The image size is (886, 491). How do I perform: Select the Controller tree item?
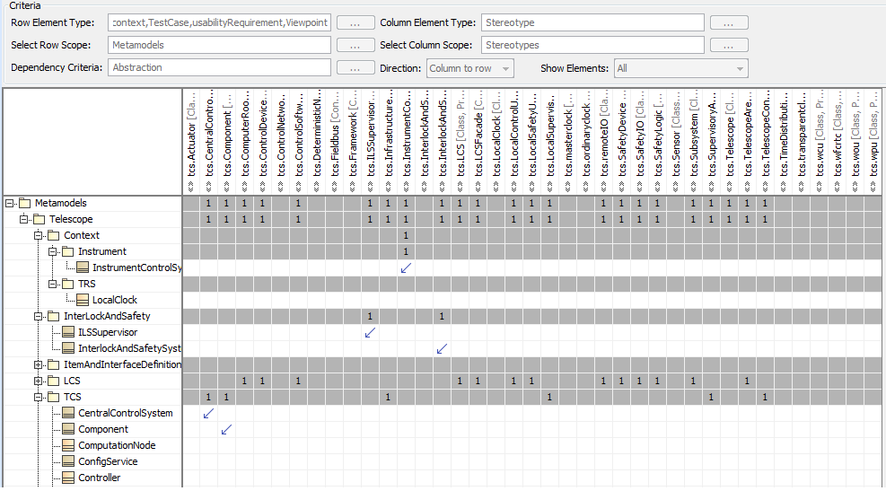click(99, 478)
